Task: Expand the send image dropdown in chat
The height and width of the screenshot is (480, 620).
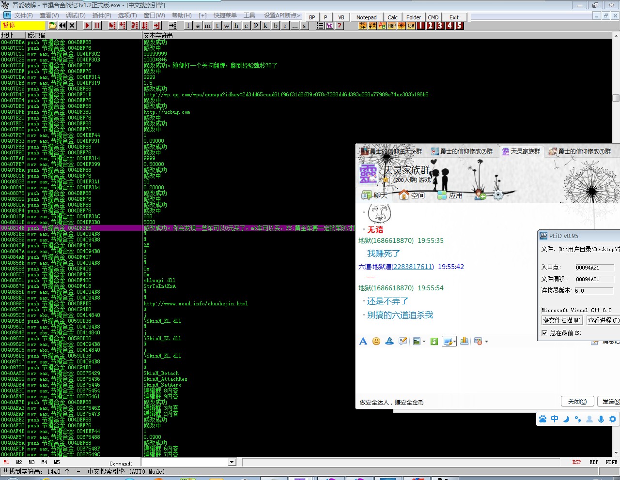Action: click(x=424, y=342)
